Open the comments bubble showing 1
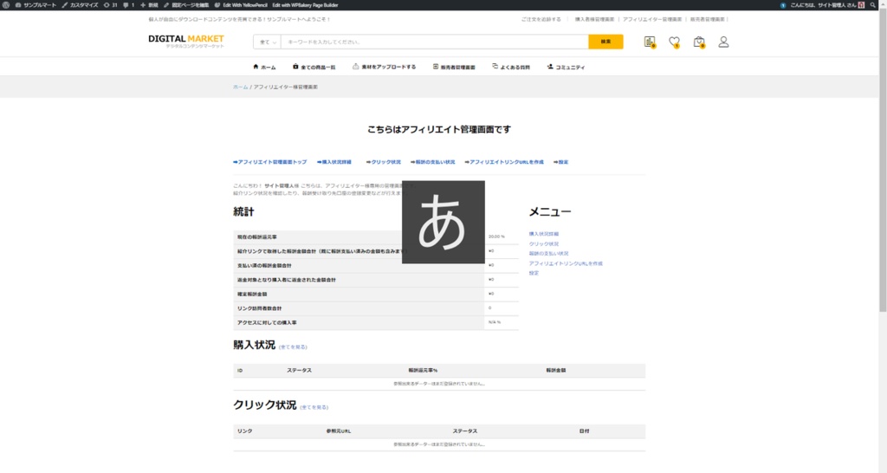Screen dimensions: 887x473 (x=128, y=5)
